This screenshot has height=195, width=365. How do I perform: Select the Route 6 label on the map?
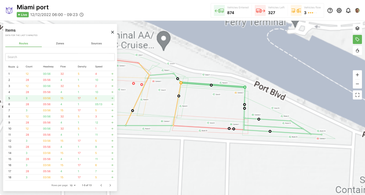[144, 99]
